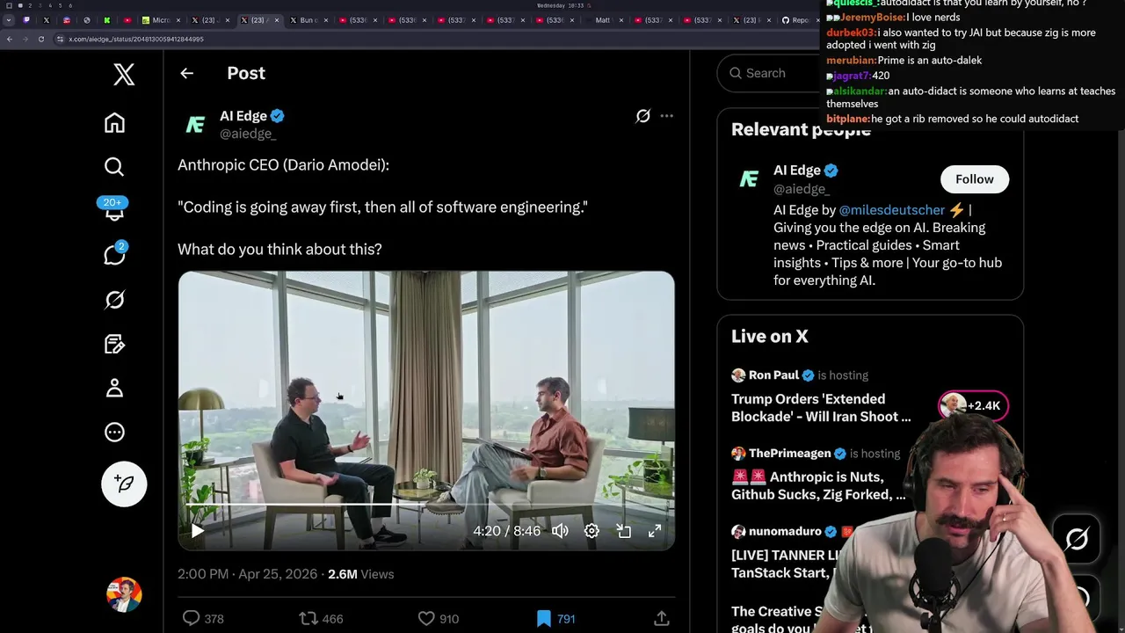Open Explore via magnifier sidebar icon

[x=114, y=167]
